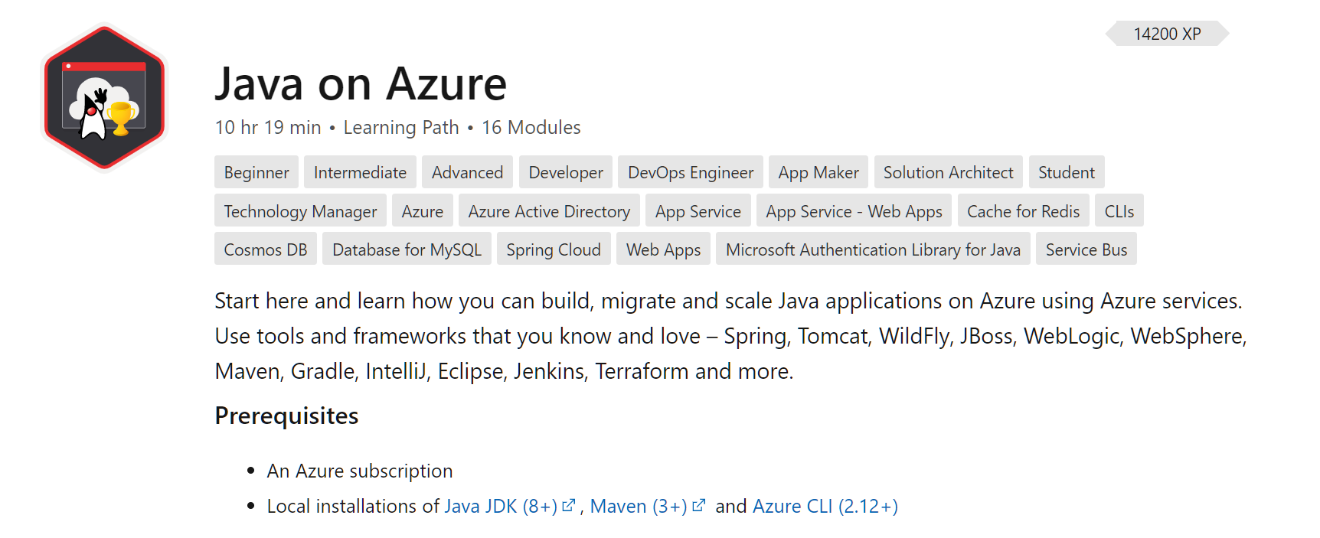Choose the Service Bus tag
This screenshot has height=538, width=1320.
coord(1086,249)
